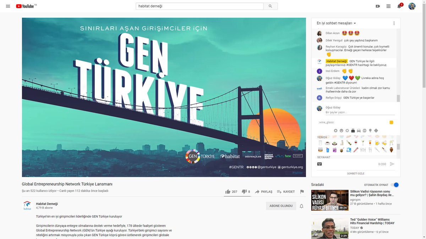The image size is (426, 239).
Task: Toggle subscription notification bell
Action: [301, 206]
